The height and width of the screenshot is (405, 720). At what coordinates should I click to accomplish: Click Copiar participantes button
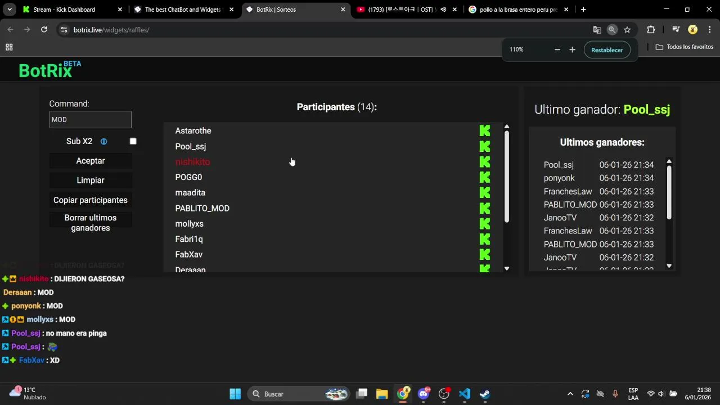(x=91, y=200)
